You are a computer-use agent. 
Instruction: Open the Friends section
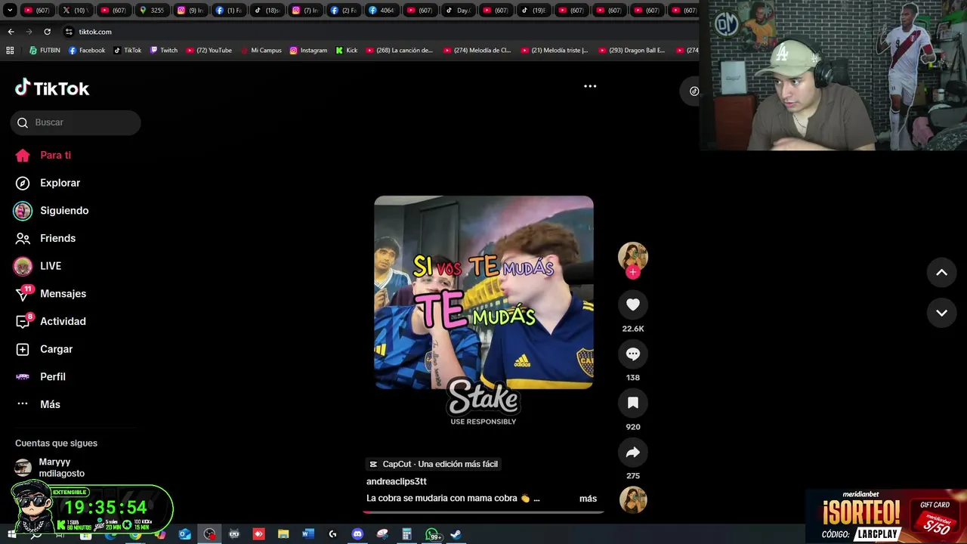[x=46, y=238]
